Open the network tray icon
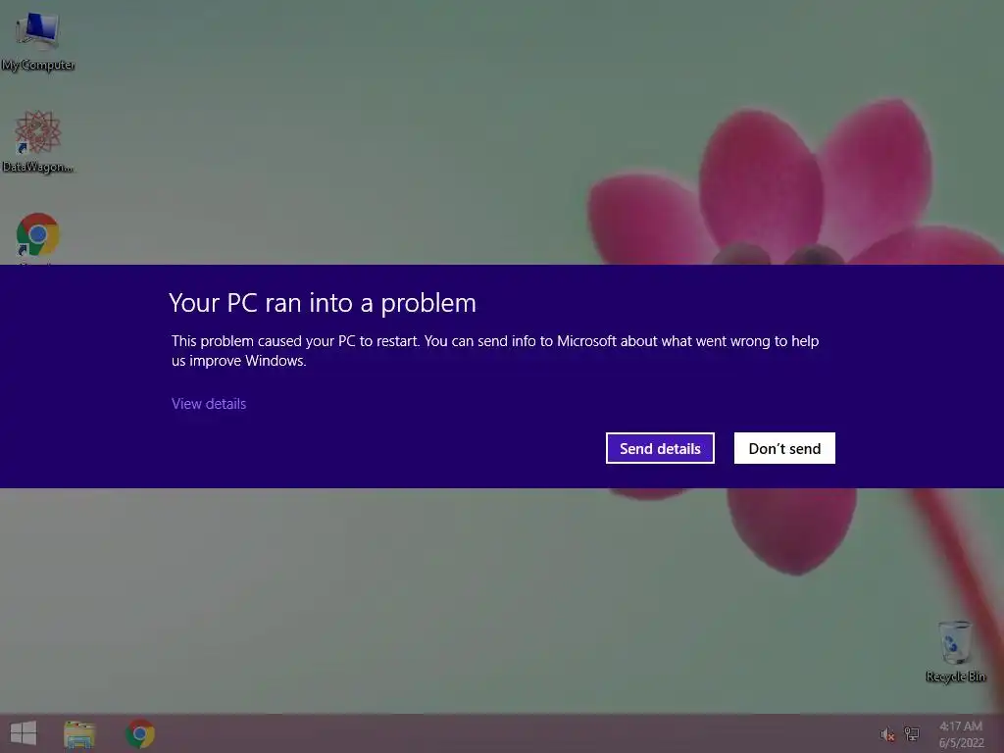1004x753 pixels. [x=911, y=733]
